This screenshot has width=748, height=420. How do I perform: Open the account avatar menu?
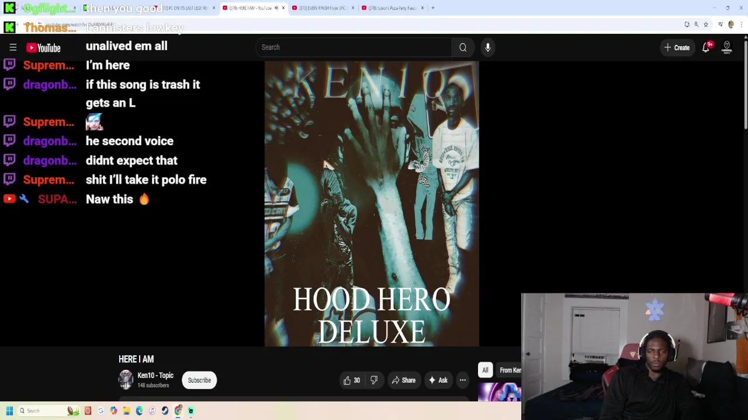pyautogui.click(x=727, y=47)
